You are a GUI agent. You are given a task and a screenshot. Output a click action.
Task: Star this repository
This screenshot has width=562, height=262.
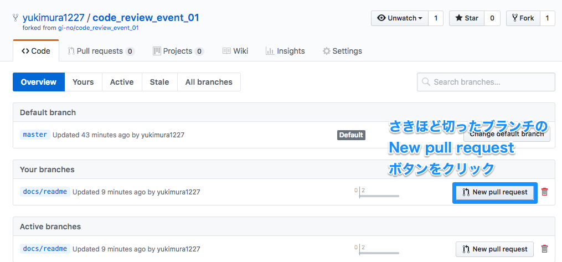pos(467,18)
